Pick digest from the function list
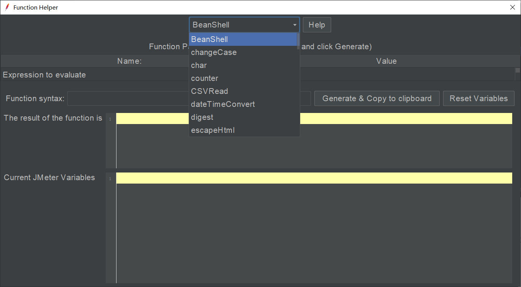Viewport: 521px width, 287px height. click(243, 117)
